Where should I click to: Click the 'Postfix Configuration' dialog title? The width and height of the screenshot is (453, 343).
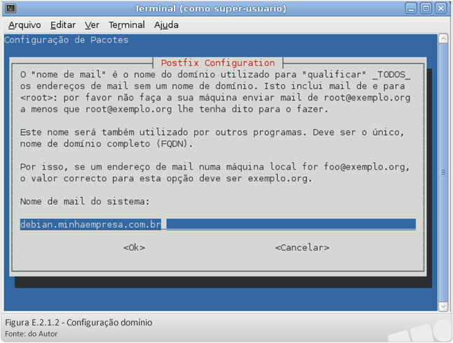[x=218, y=63]
